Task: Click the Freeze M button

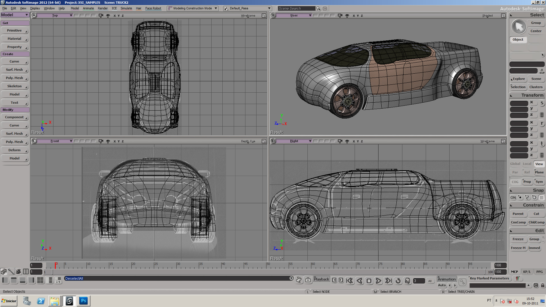Action: [518, 248]
